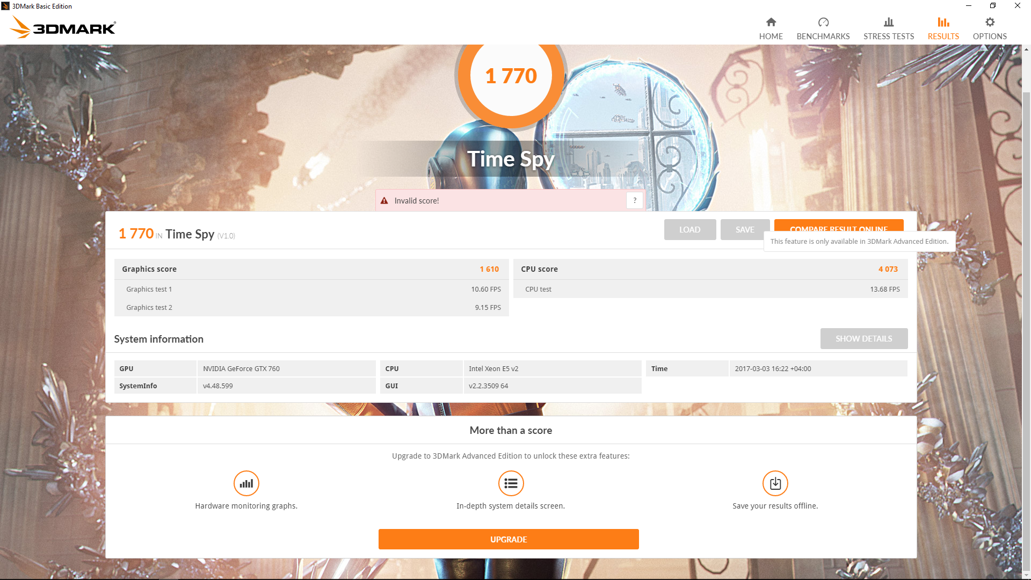1031x580 pixels.
Task: Restore down the 3DMark window
Action: pos(993,6)
